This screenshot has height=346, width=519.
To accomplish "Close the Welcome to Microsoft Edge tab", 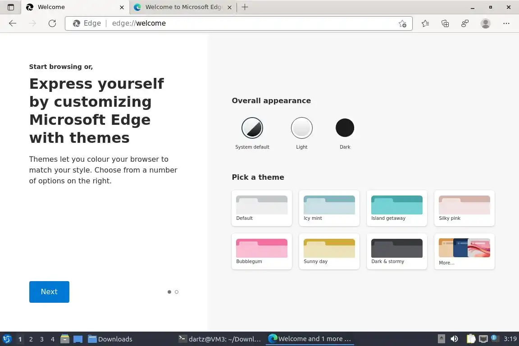I will click(229, 7).
